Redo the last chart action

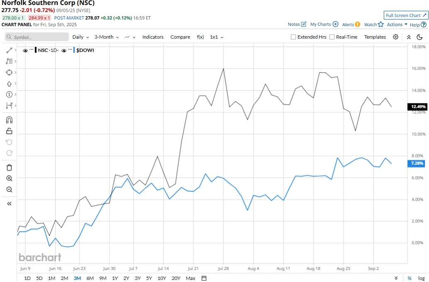pos(9,153)
